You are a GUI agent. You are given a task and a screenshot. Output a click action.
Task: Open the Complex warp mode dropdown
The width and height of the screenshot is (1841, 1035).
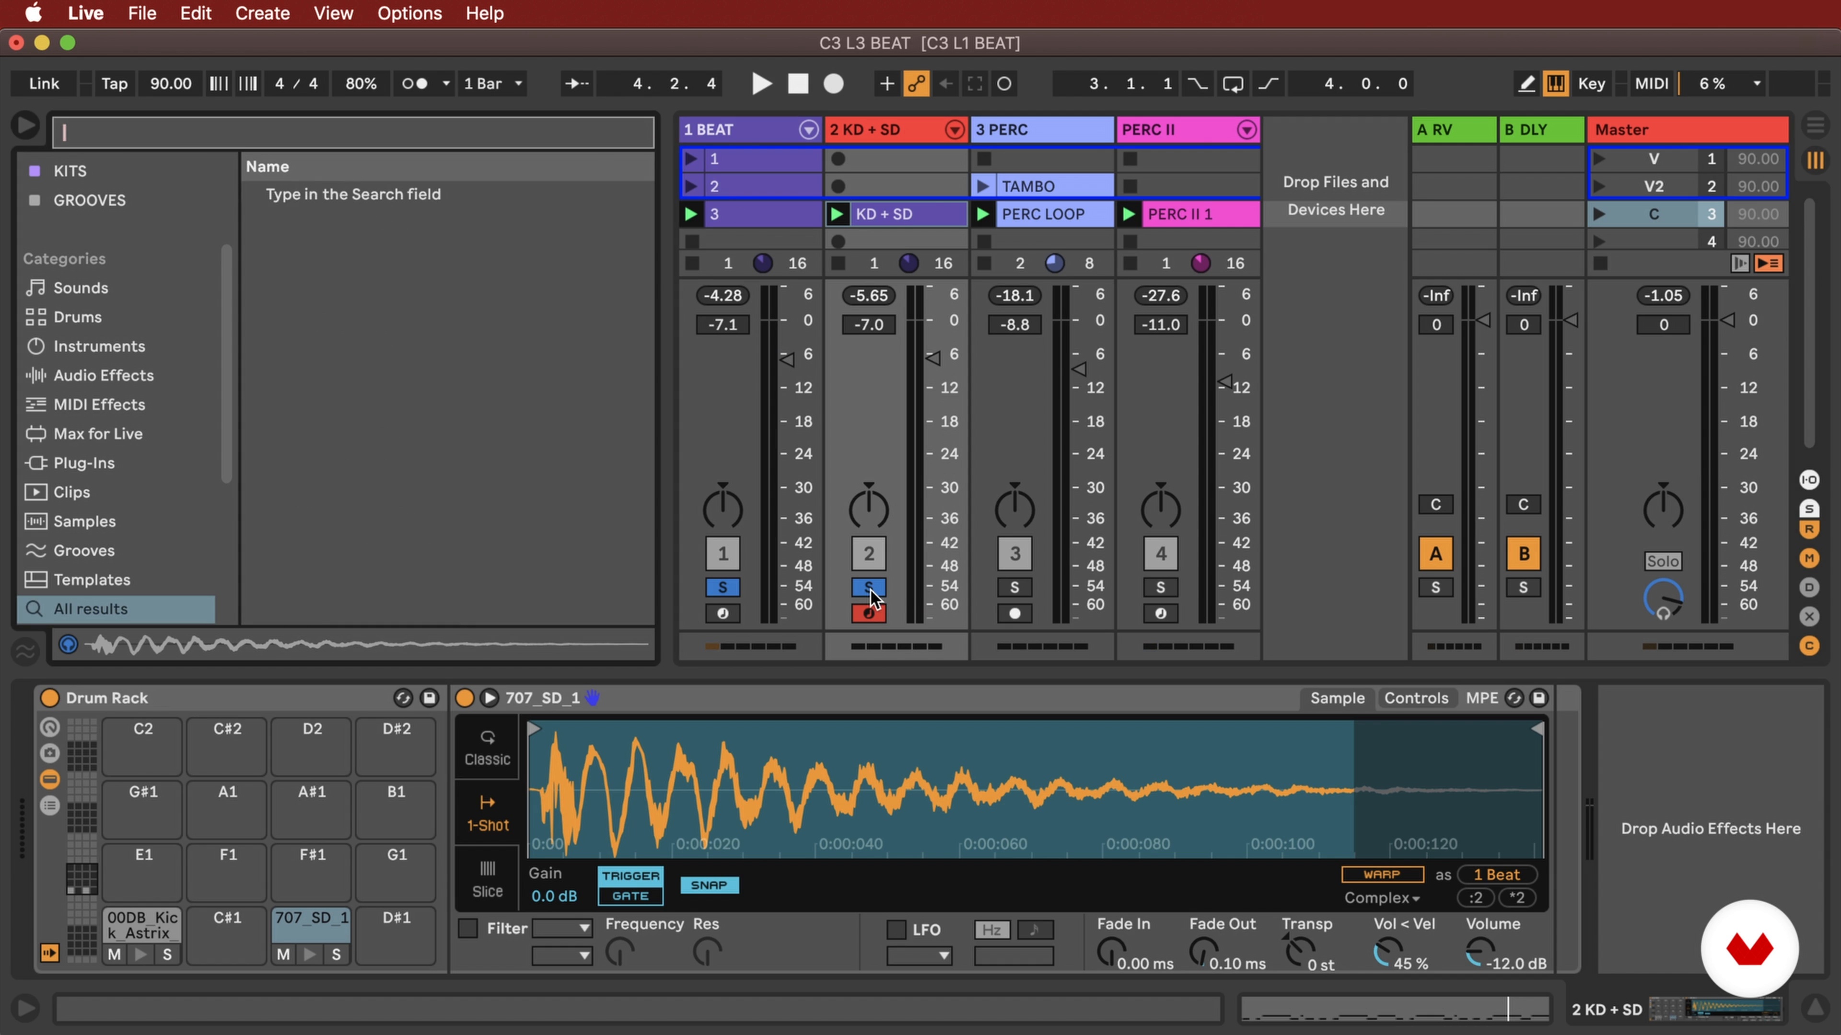click(1381, 898)
